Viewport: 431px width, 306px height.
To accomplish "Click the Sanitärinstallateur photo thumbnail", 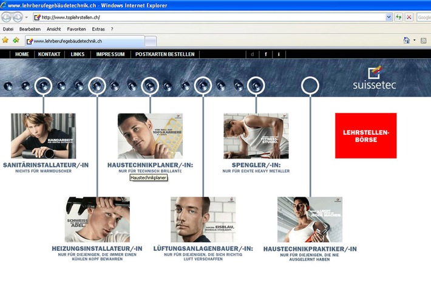I will [x=43, y=135].
